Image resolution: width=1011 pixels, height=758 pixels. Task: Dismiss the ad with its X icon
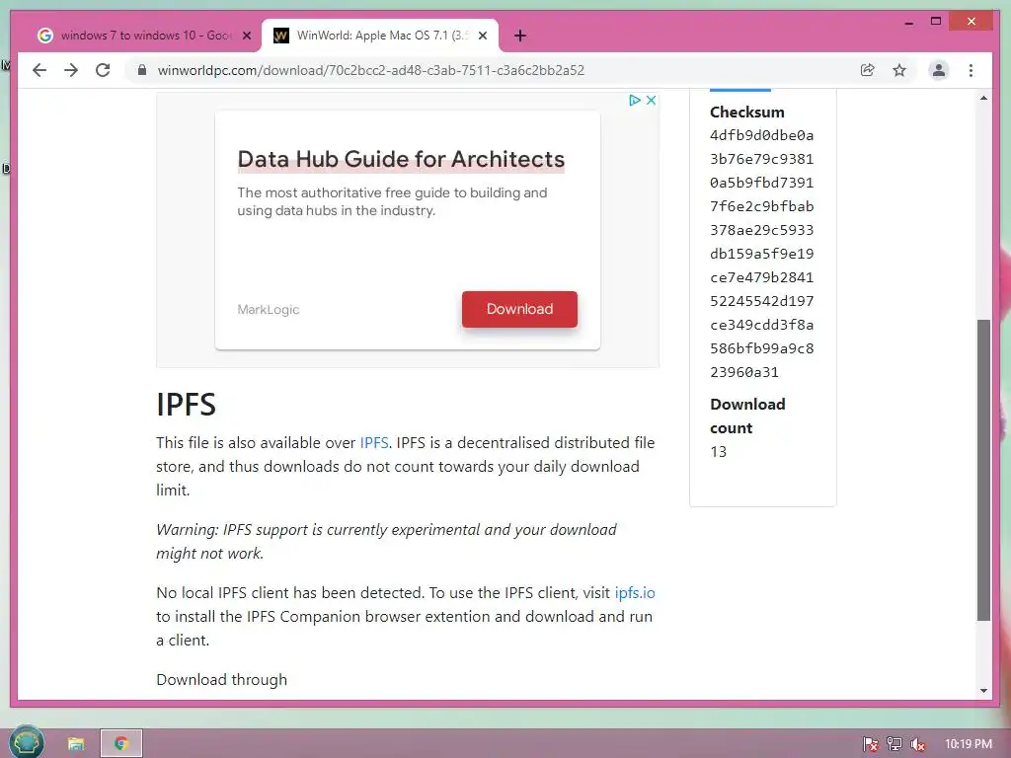pos(652,100)
